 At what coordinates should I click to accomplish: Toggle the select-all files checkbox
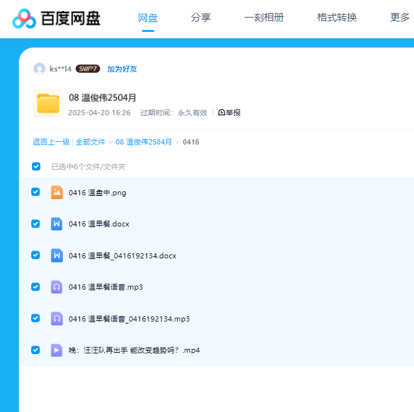pos(36,167)
